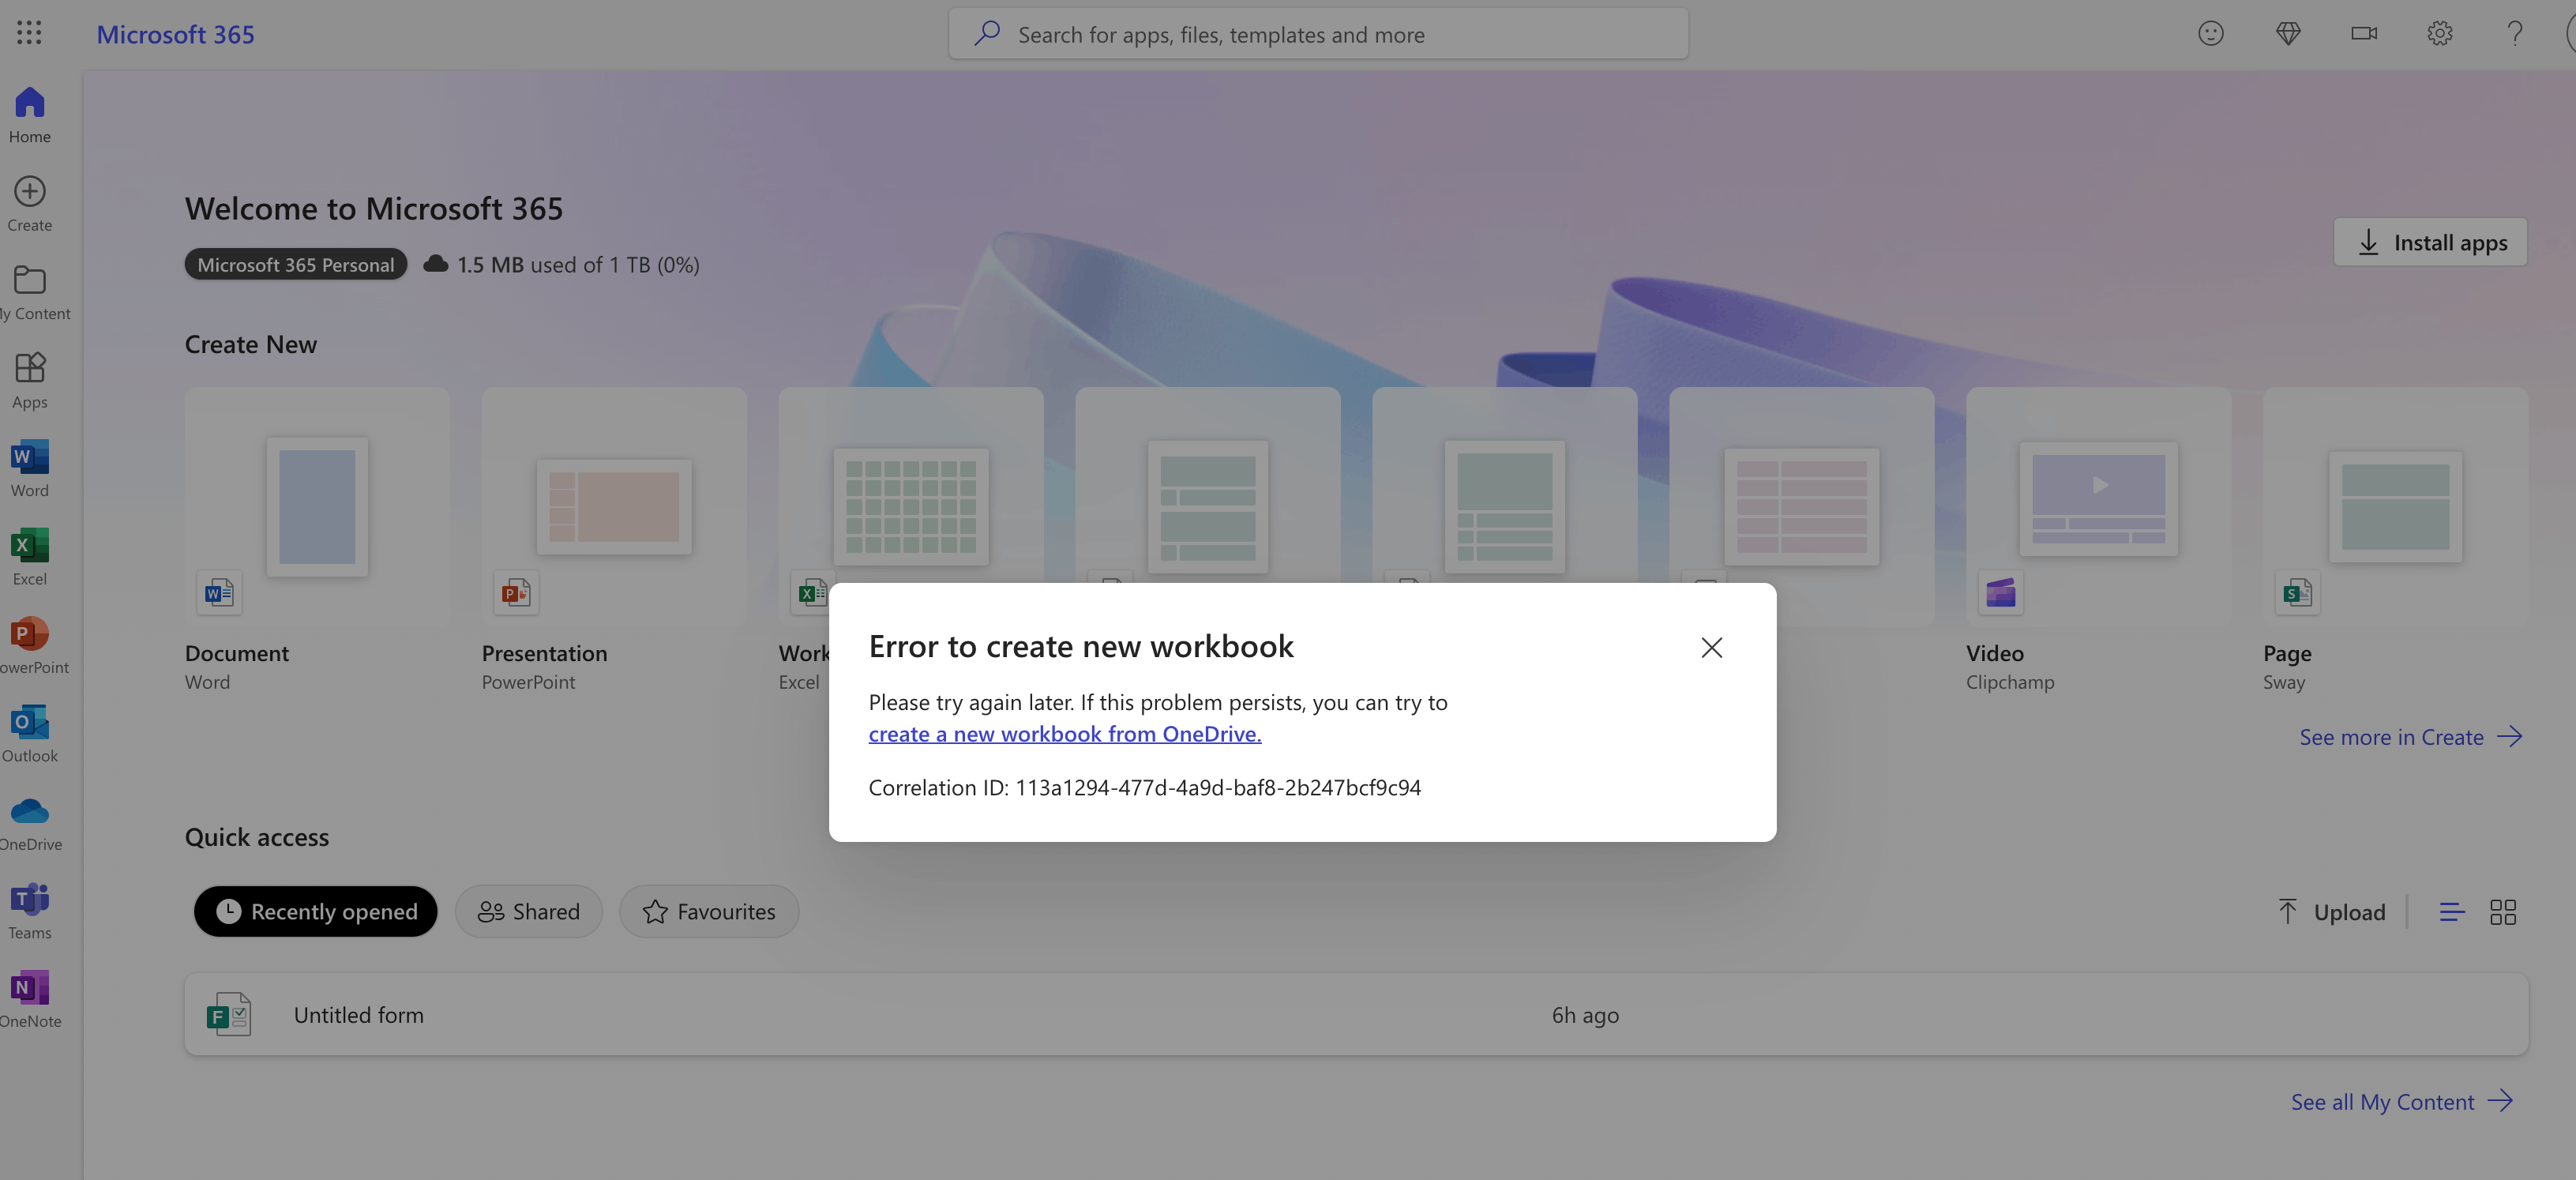Click the search apps and files box

pos(1318,34)
